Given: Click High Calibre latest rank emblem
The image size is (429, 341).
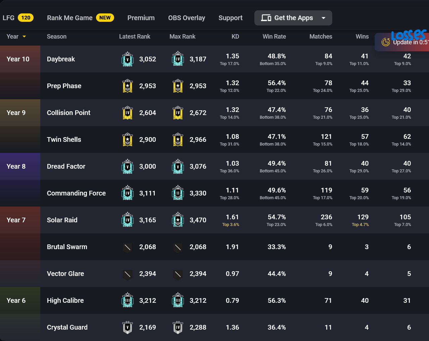Looking at the screenshot, I should coord(128,300).
